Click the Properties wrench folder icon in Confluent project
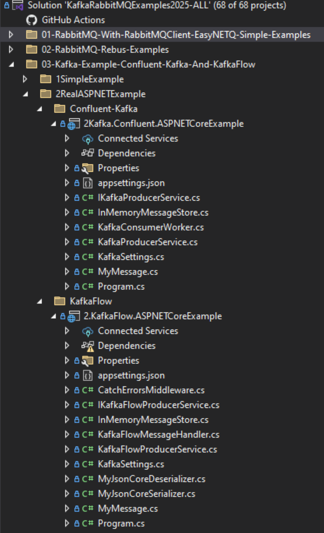The image size is (324, 533). pyautogui.click(x=88, y=168)
